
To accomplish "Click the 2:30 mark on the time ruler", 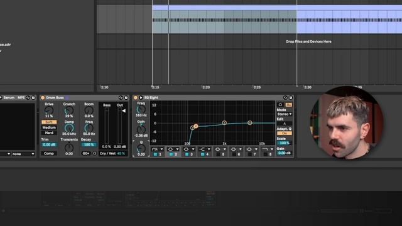I will pos(307,87).
